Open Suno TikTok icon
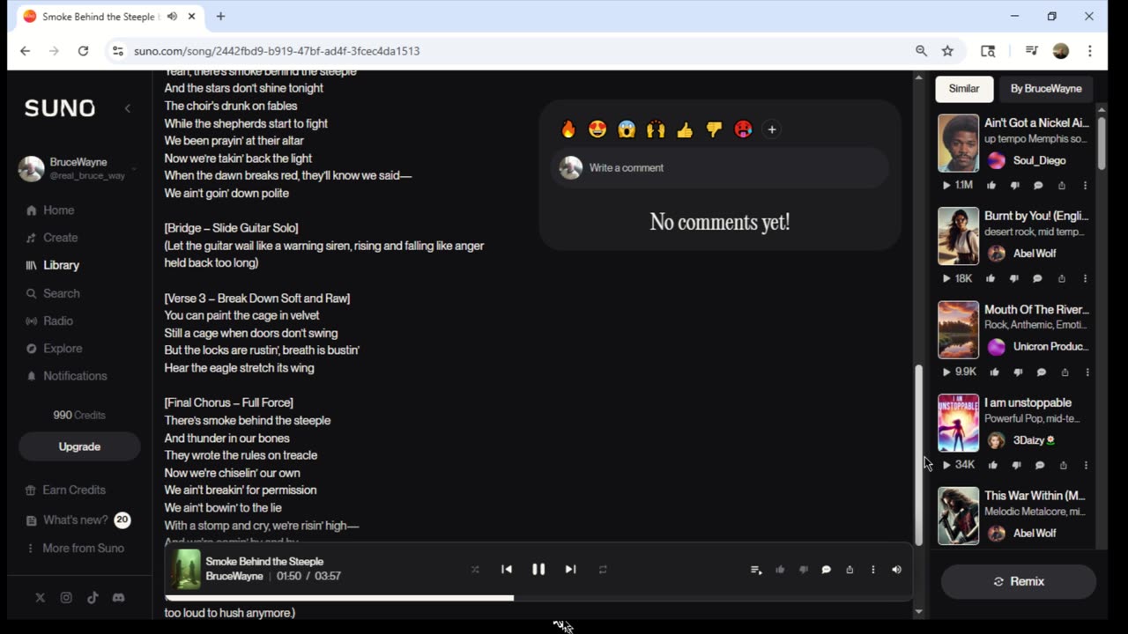Viewport: 1128px width, 634px height. tap(93, 598)
